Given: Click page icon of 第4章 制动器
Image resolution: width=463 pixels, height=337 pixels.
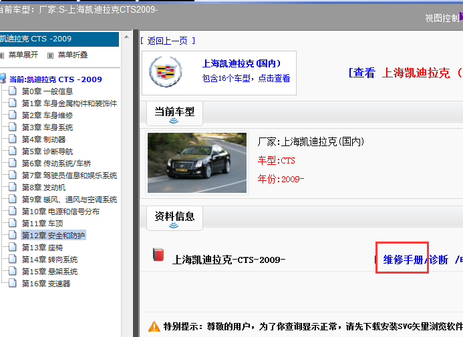Looking at the screenshot, I should pyautogui.click(x=13, y=139).
